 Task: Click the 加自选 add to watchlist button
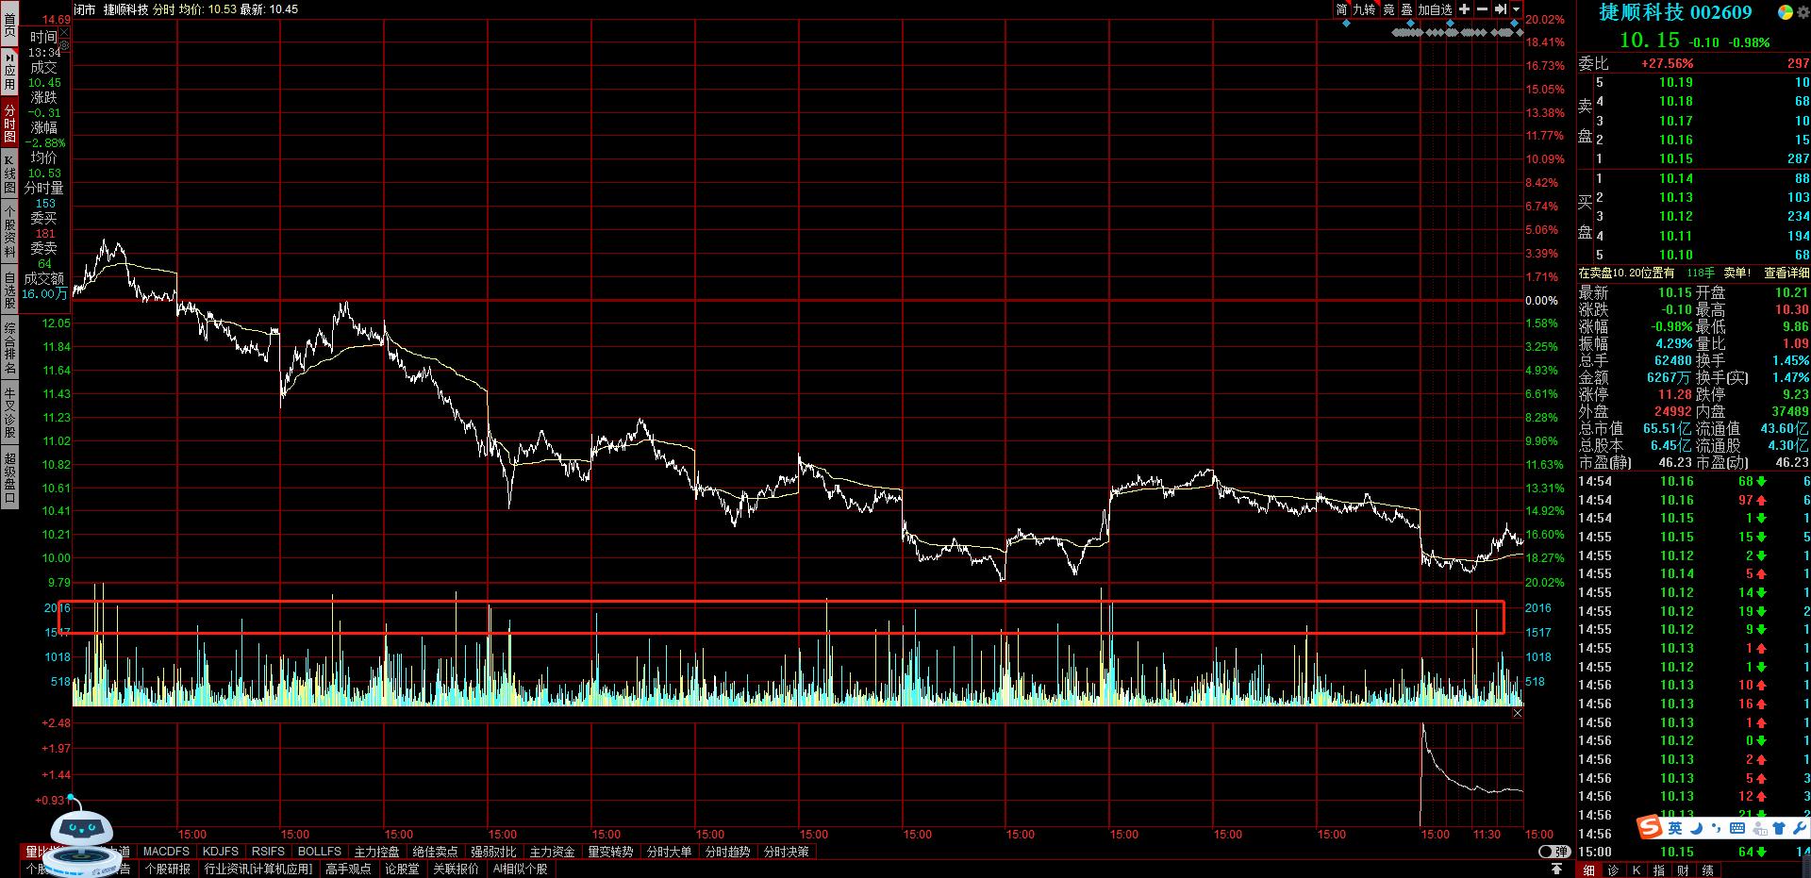[1435, 9]
